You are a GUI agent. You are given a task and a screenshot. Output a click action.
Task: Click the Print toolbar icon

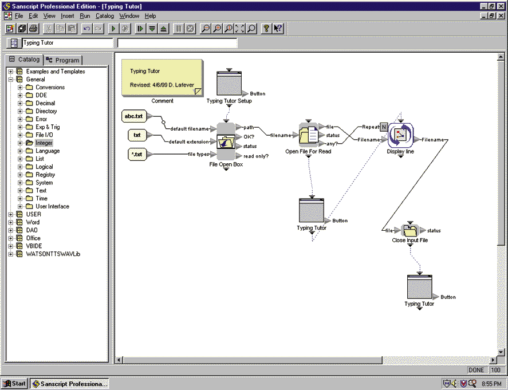pyautogui.click(x=33, y=28)
